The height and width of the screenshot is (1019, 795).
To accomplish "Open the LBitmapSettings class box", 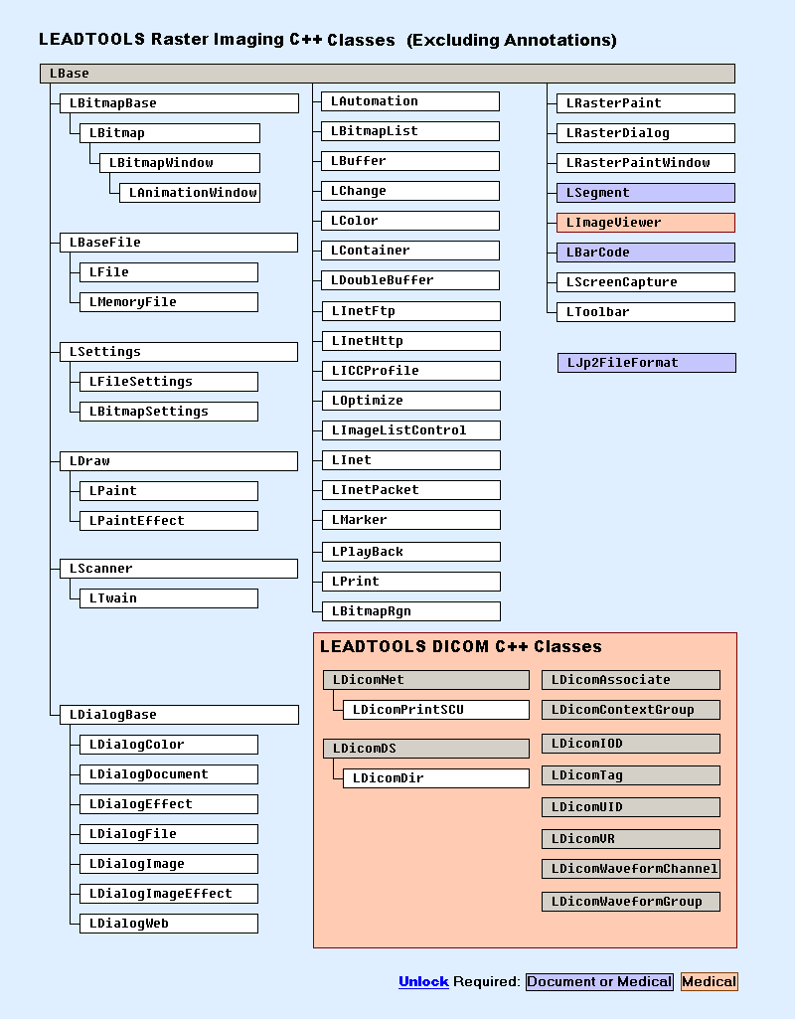I will pyautogui.click(x=169, y=412).
